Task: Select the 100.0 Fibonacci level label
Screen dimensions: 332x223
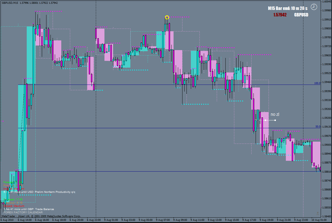Action: (x=317, y=83)
